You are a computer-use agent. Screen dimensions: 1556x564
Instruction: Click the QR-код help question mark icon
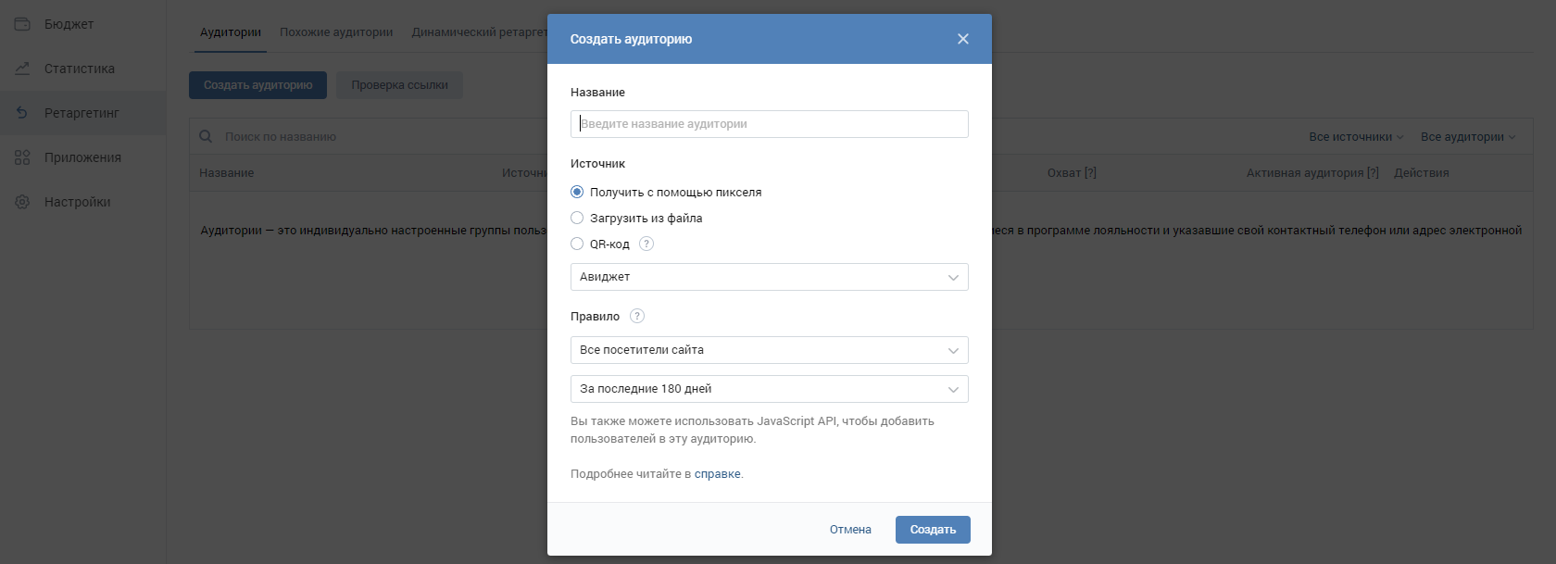646,244
